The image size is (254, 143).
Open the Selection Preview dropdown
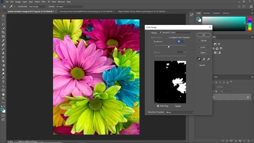pyautogui.click(x=179, y=112)
